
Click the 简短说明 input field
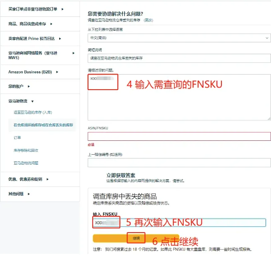coord(179,58)
